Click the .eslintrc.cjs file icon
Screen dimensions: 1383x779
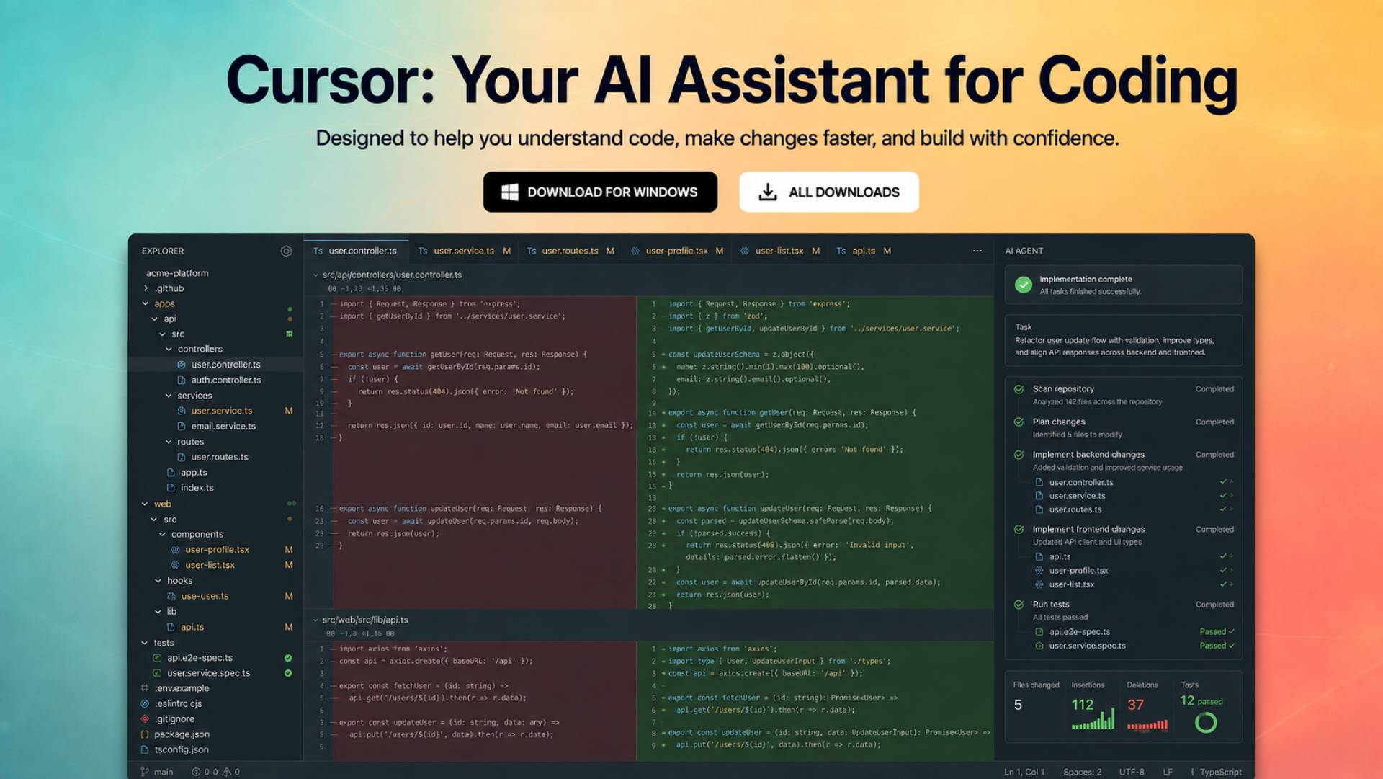point(145,703)
